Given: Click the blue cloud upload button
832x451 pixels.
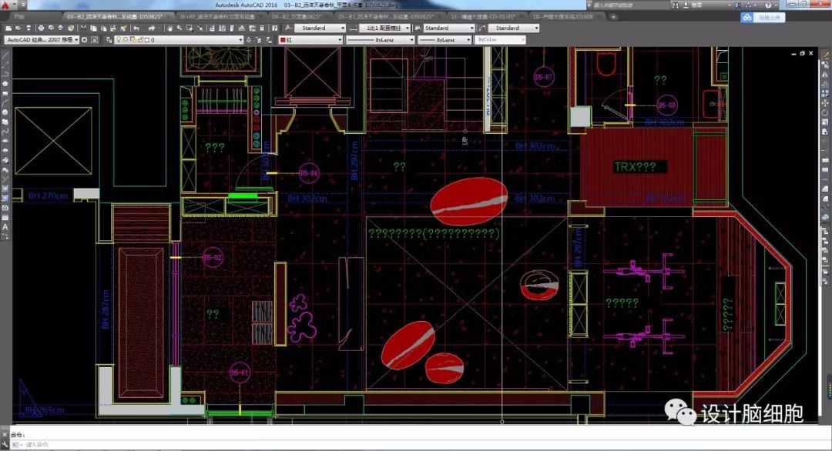Looking at the screenshot, I should [x=762, y=17].
